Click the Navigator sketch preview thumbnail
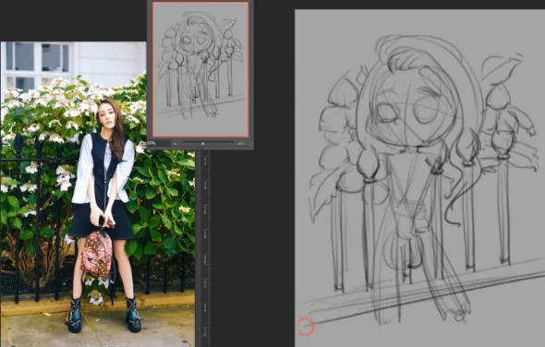Viewport: 545px width, 347px height. [x=200, y=69]
